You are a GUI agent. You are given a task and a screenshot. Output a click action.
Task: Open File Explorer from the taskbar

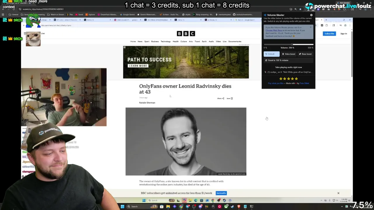pos(168,206)
